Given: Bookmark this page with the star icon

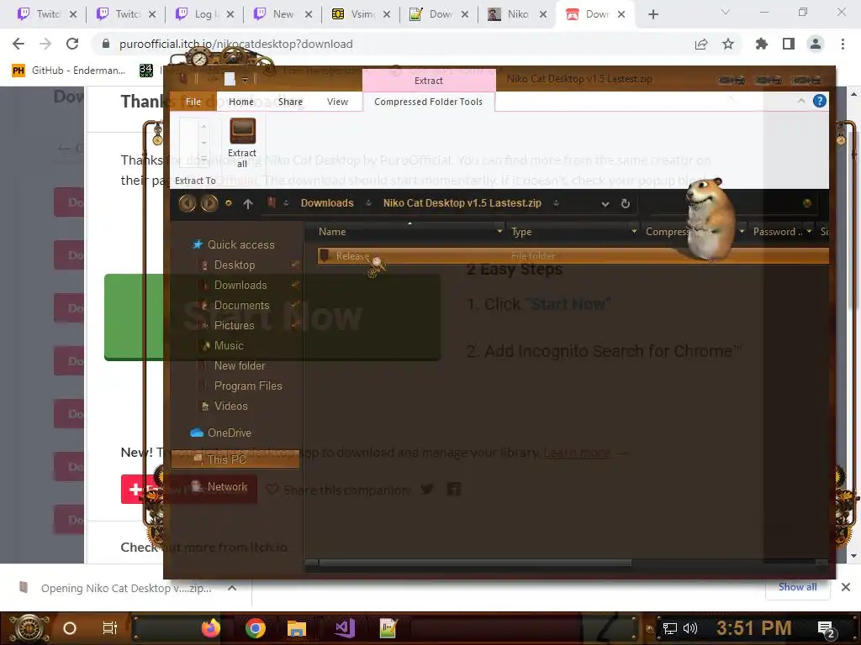Looking at the screenshot, I should click(x=728, y=44).
